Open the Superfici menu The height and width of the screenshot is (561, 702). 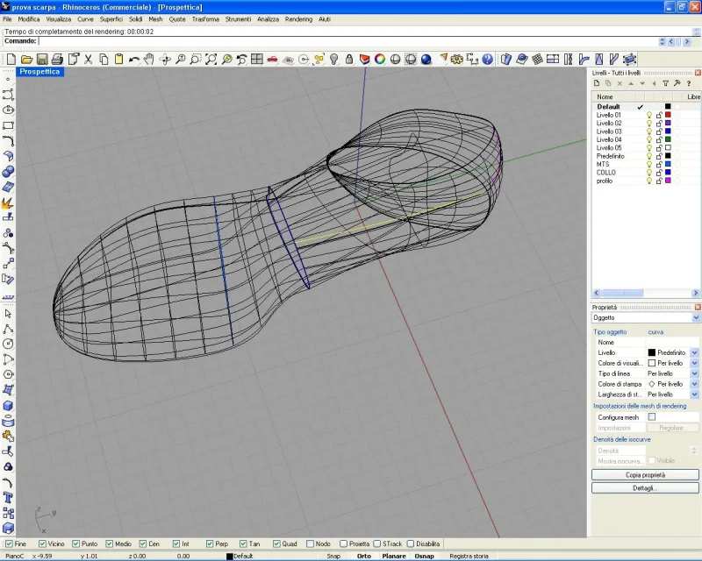111,19
